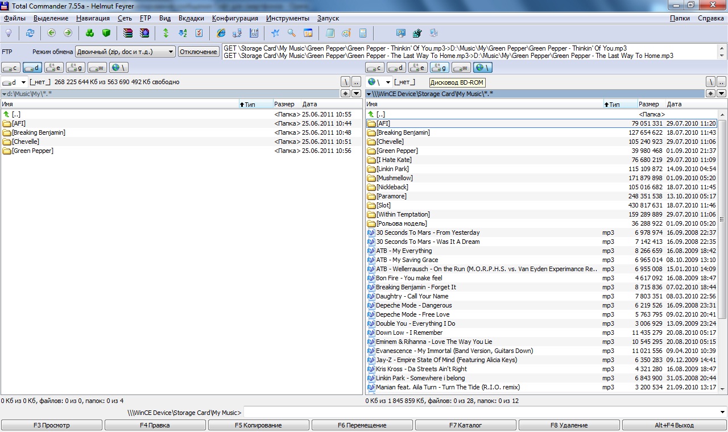Click the A-Z sort toolbar icon
This screenshot has height=432, width=728.
[183, 33]
